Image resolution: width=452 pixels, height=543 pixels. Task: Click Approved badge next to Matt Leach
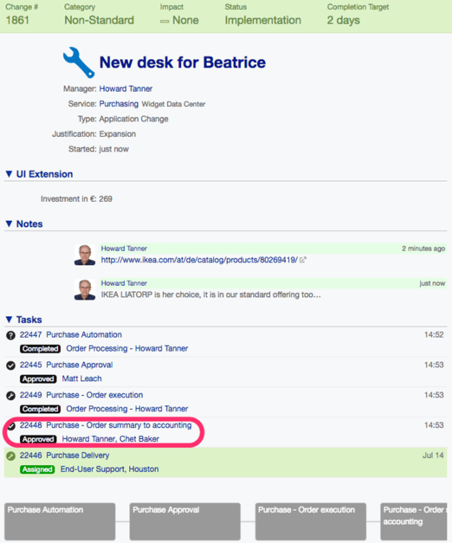point(38,379)
